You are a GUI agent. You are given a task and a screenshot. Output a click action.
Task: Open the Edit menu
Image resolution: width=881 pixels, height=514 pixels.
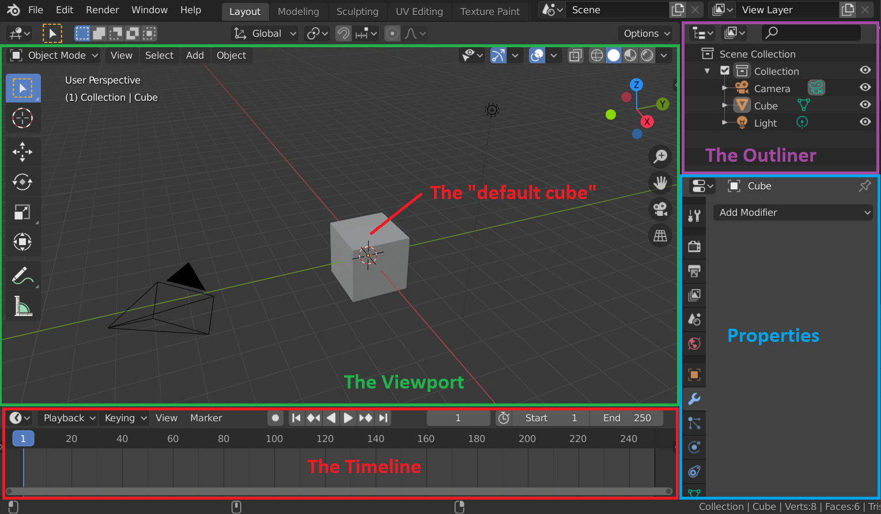point(65,10)
